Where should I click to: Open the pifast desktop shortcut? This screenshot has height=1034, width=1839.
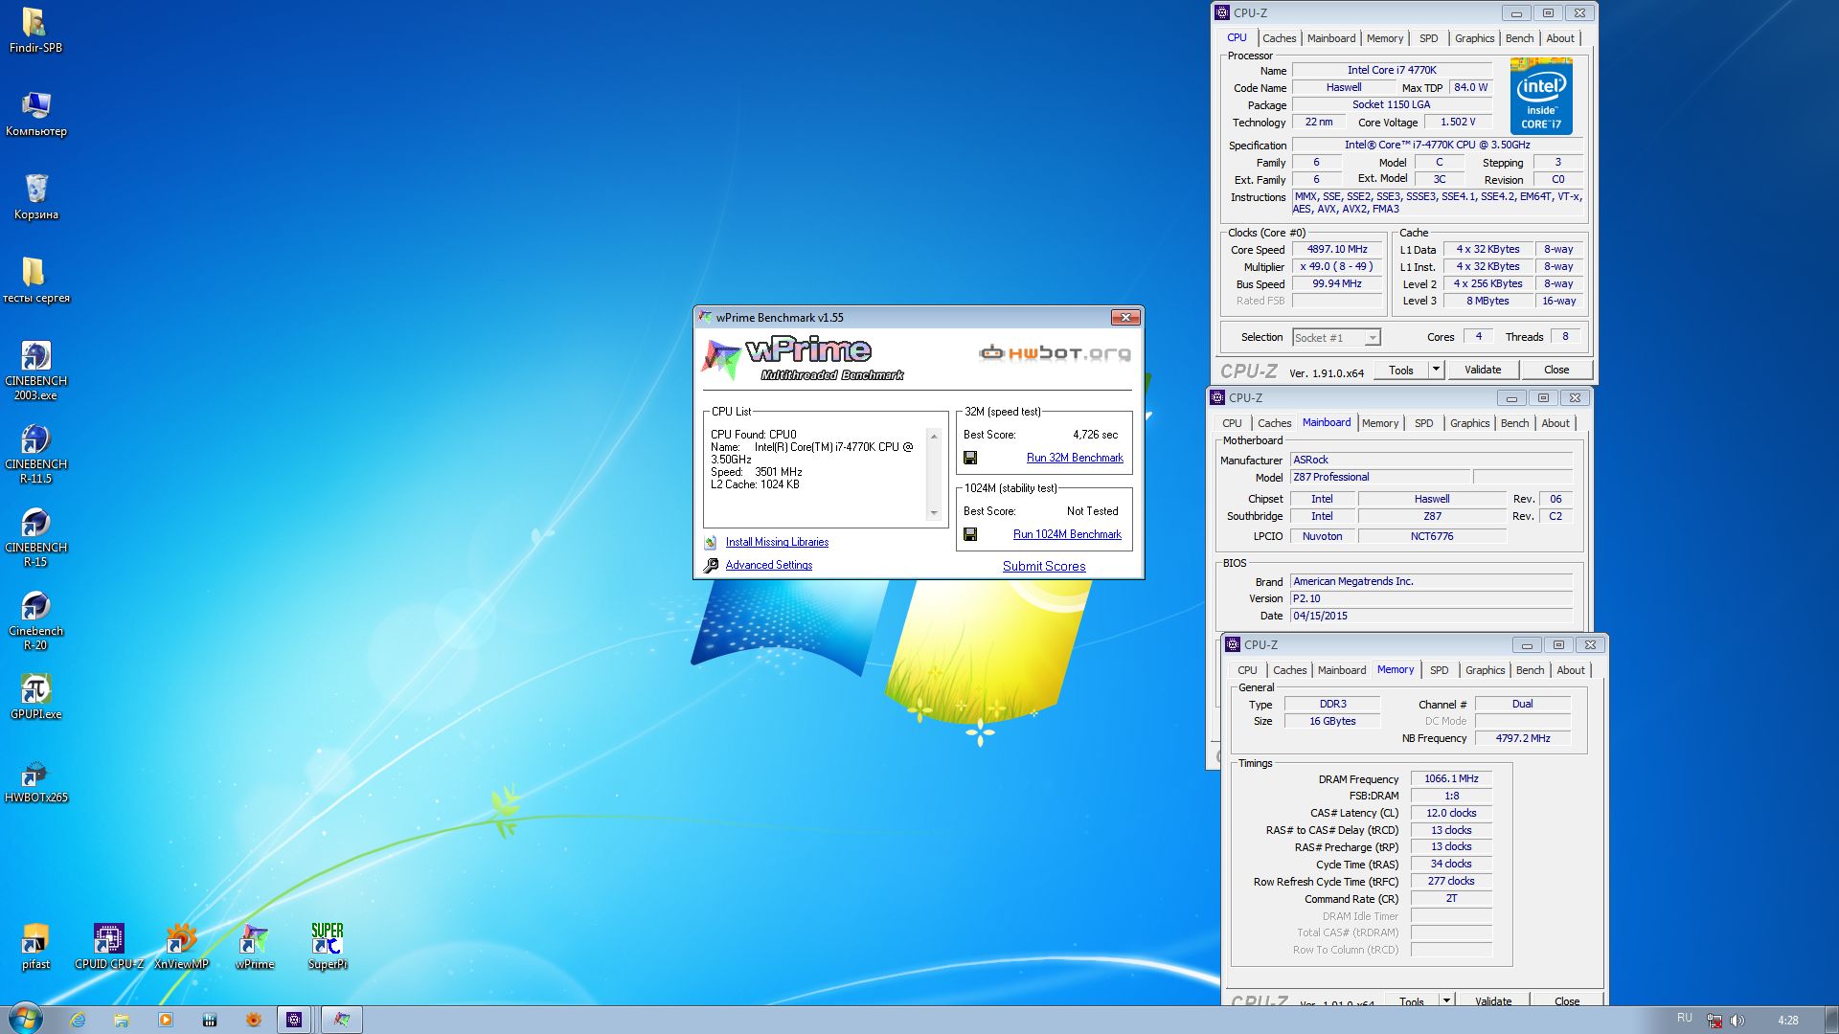pos(35,946)
